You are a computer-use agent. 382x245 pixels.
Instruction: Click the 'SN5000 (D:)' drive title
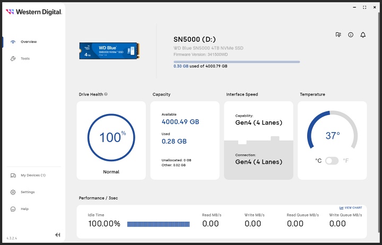pos(195,39)
